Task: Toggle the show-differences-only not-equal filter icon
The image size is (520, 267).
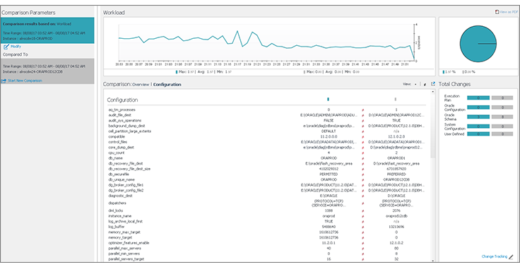Action: coord(425,85)
